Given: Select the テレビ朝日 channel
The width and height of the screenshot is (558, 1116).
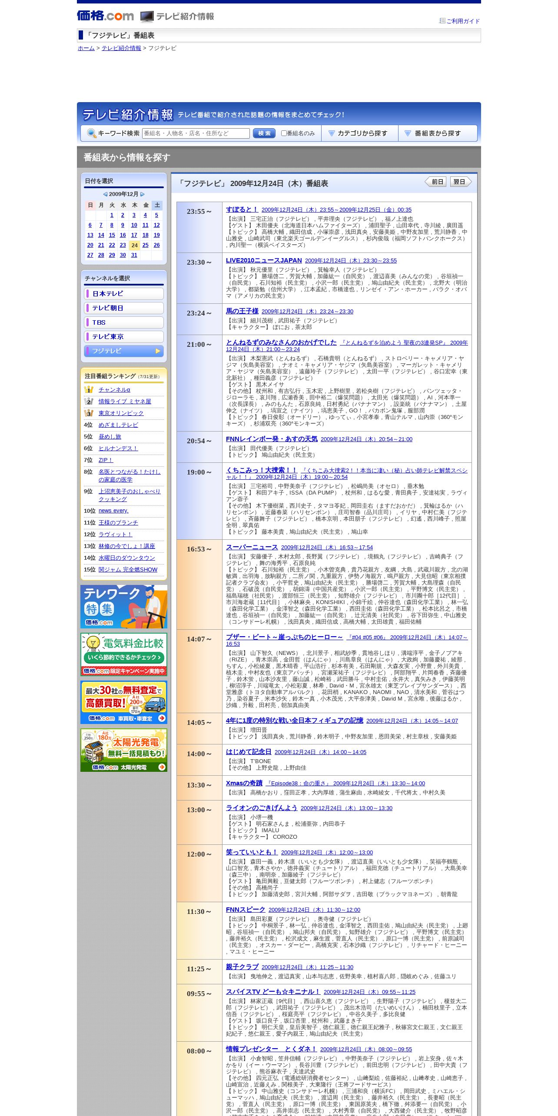Looking at the screenshot, I should pyautogui.click(x=124, y=308).
